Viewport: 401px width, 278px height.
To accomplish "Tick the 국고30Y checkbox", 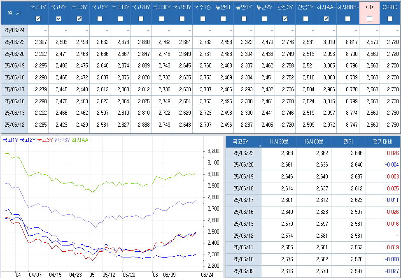I will point(162,19).
